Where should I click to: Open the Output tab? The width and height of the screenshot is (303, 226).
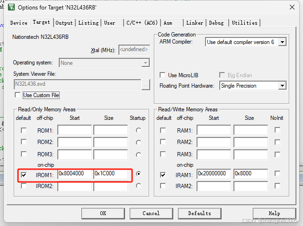(x=64, y=23)
